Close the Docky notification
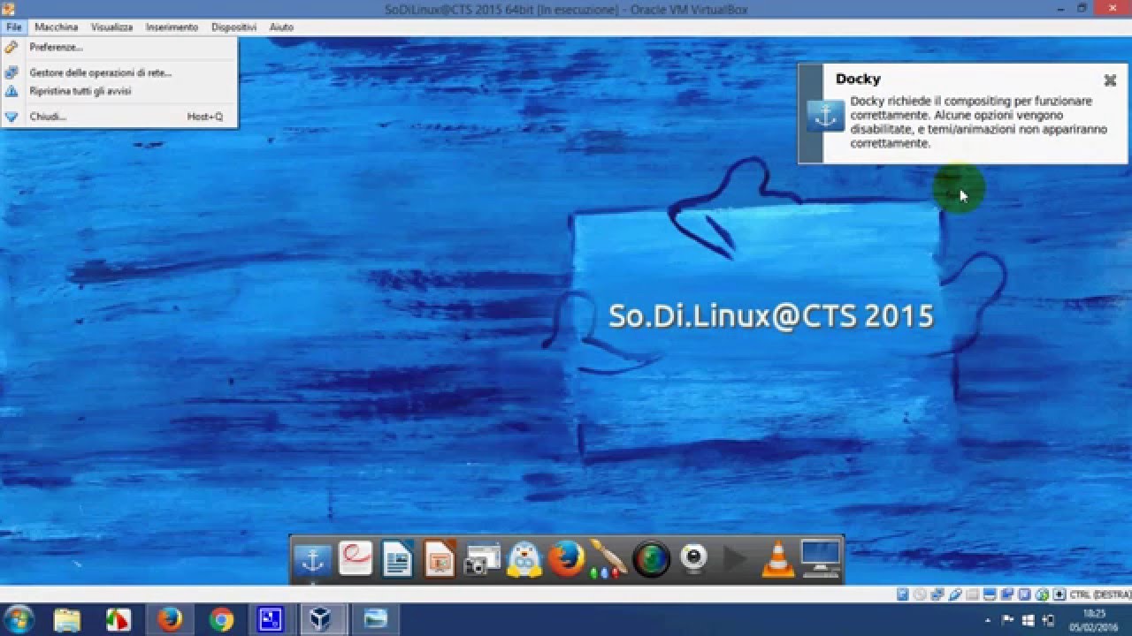 point(1110,80)
